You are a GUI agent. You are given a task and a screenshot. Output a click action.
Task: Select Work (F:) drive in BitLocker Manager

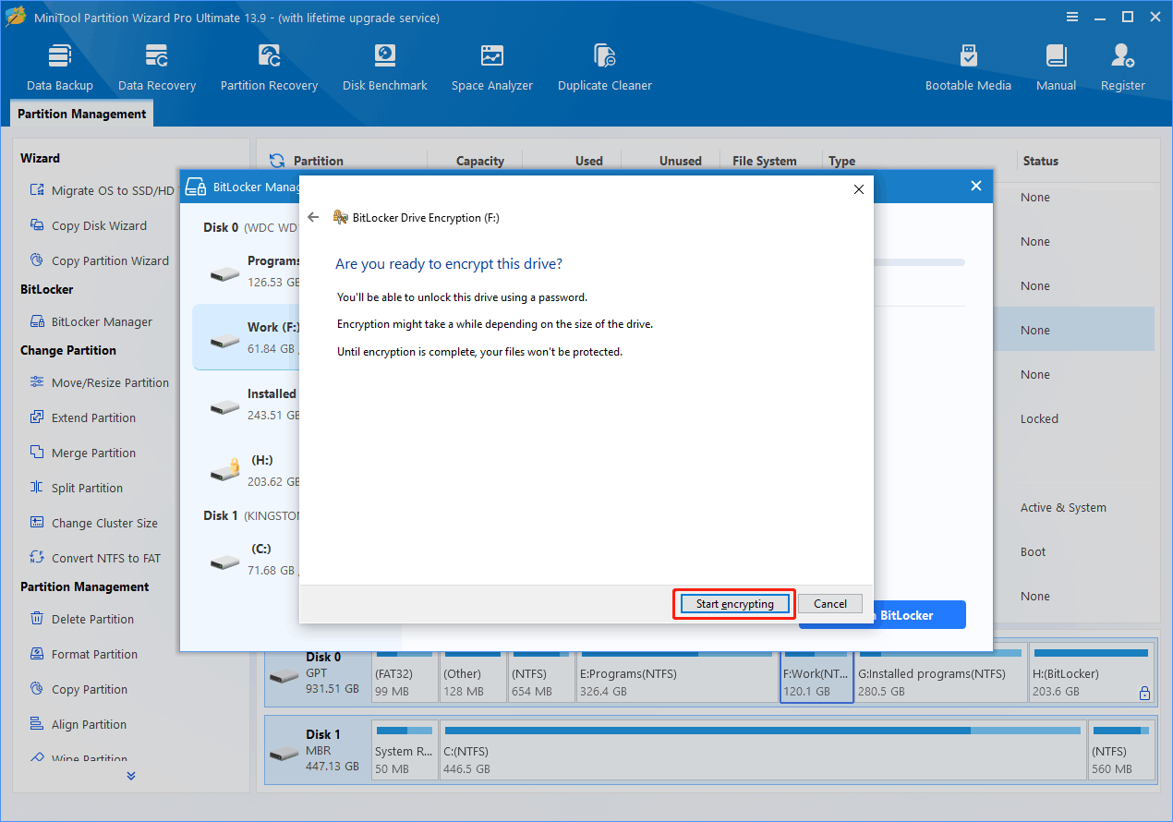246,338
